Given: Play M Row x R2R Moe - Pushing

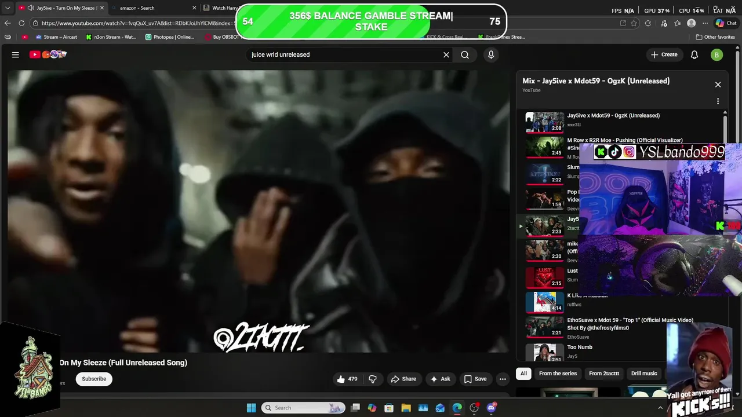Looking at the screenshot, I should (620, 147).
